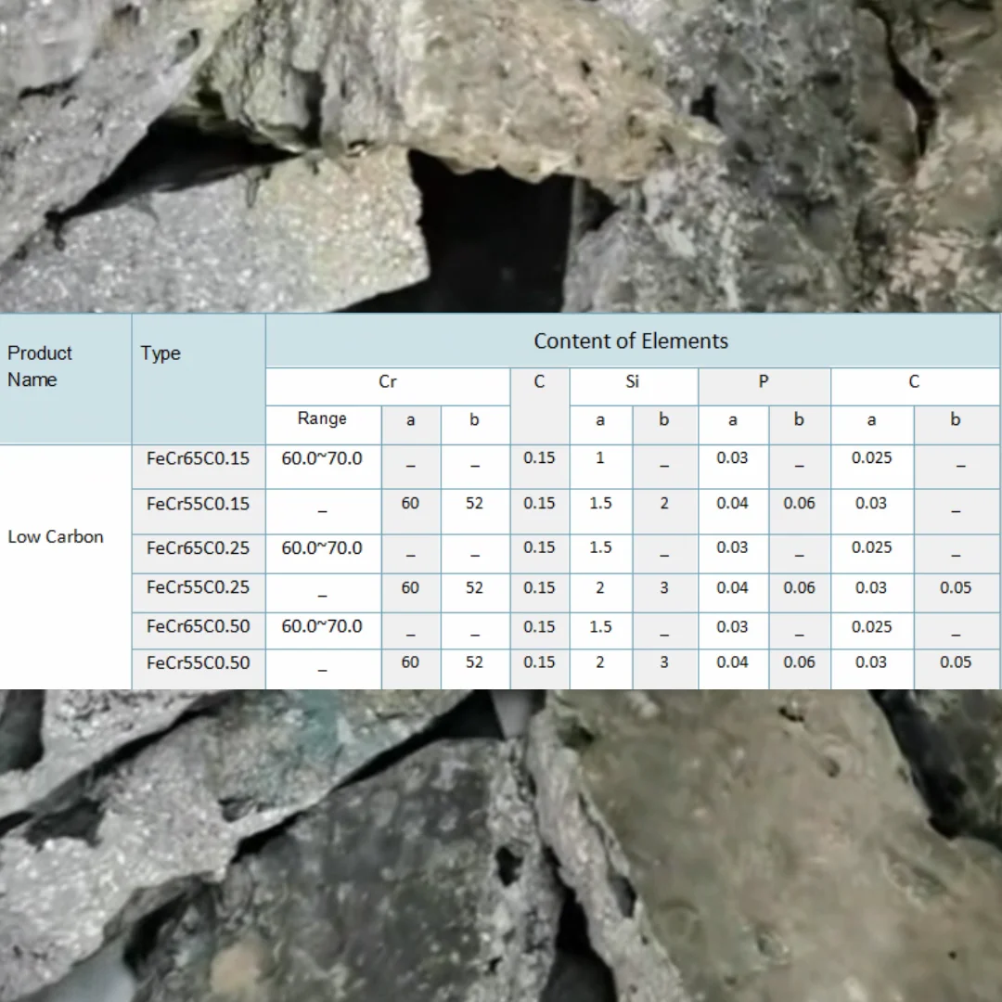Viewport: 1002px width, 1002px height.
Task: Click the Cr range value in FeCr65C0.15 row
Action: click(x=322, y=458)
